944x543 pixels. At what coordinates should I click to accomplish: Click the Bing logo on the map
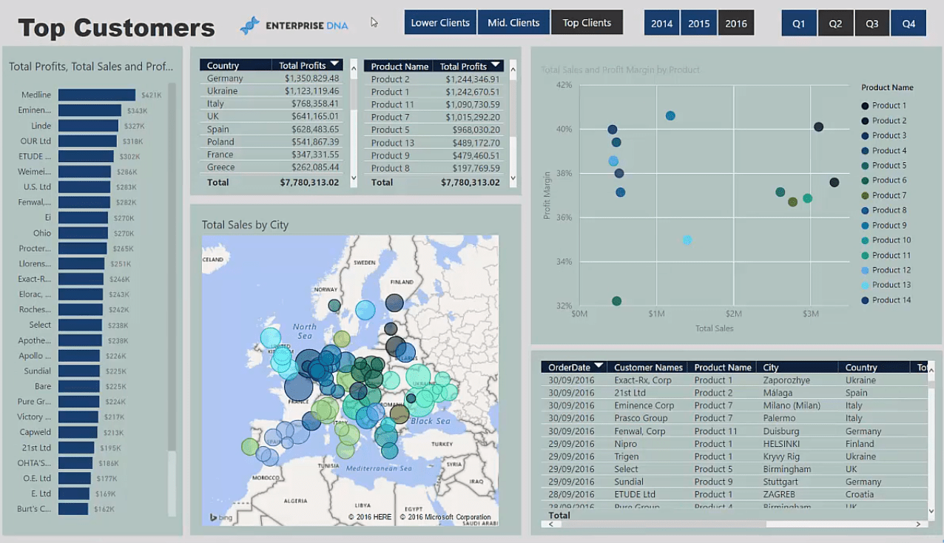point(220,517)
